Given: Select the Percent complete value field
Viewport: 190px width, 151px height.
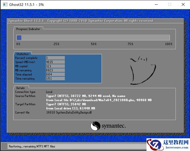Looking at the screenshot, I should pyautogui.click(x=55, y=58).
